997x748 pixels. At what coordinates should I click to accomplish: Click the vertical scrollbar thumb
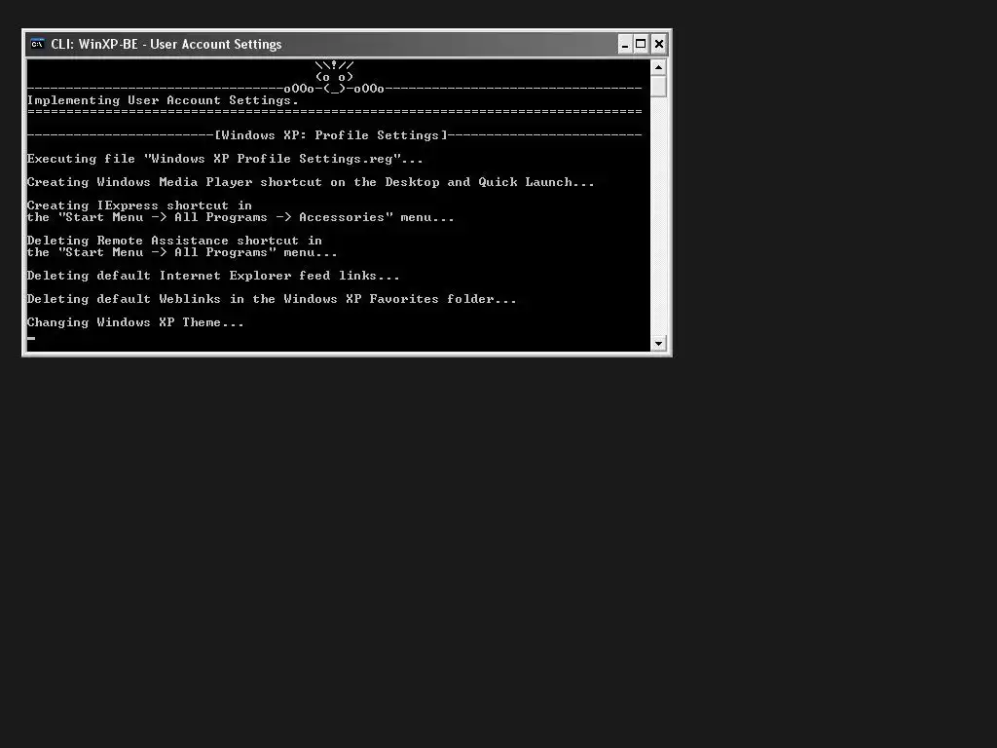tap(659, 87)
